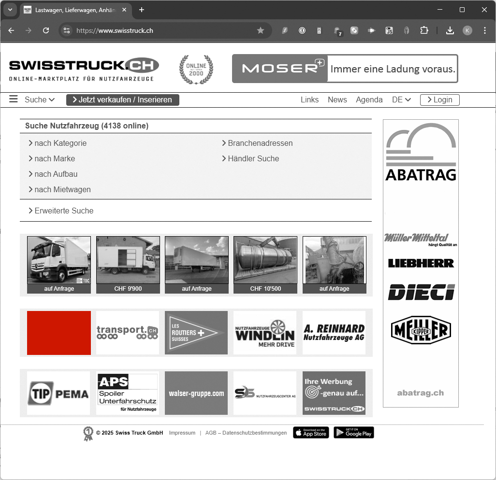Click the profile avatar K
This screenshot has width=496, height=480.
(x=467, y=30)
